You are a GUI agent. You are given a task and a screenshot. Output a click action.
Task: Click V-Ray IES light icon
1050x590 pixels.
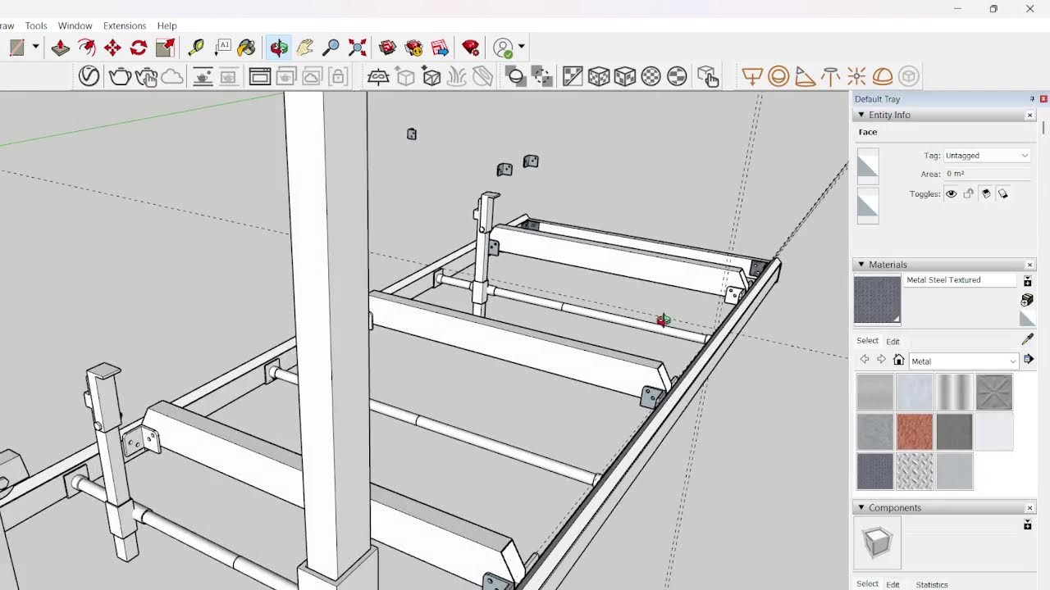pos(831,77)
